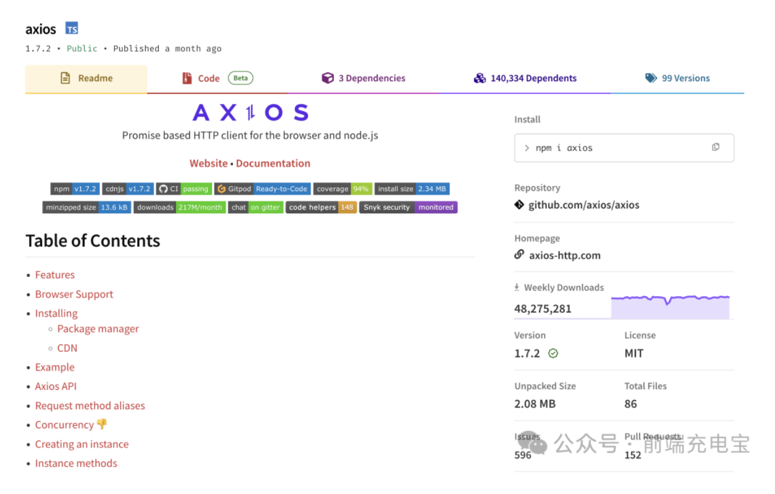
Task: Go to the Axios API section
Action: [56, 386]
